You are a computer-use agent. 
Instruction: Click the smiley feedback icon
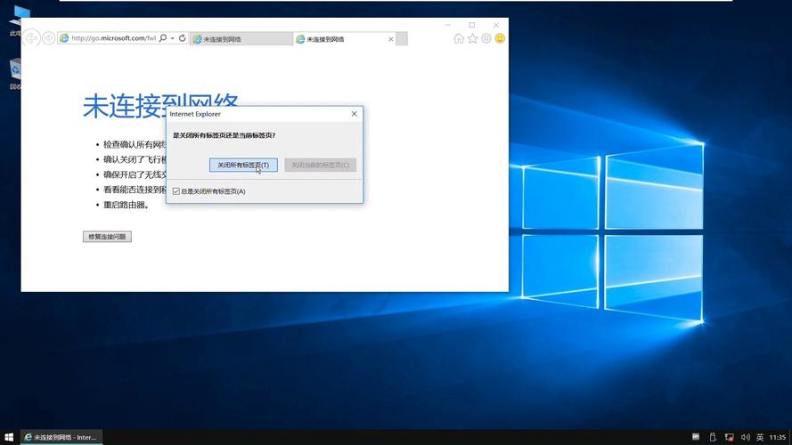click(500, 38)
